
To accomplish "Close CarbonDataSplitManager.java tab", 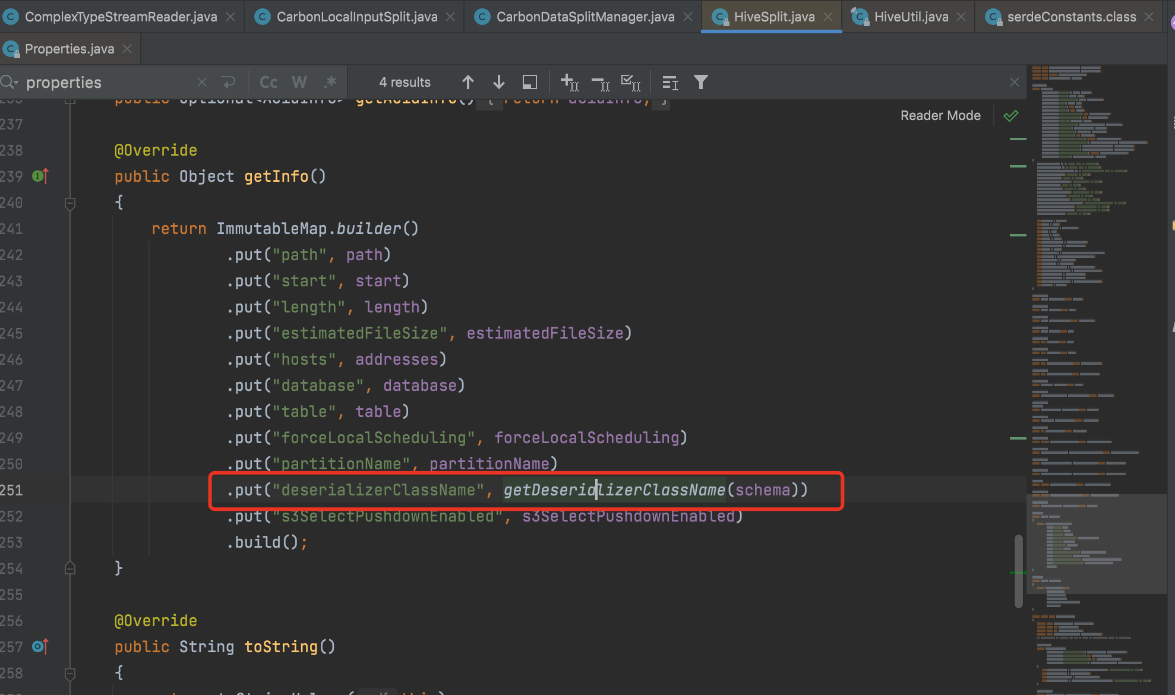I will pyautogui.click(x=688, y=17).
